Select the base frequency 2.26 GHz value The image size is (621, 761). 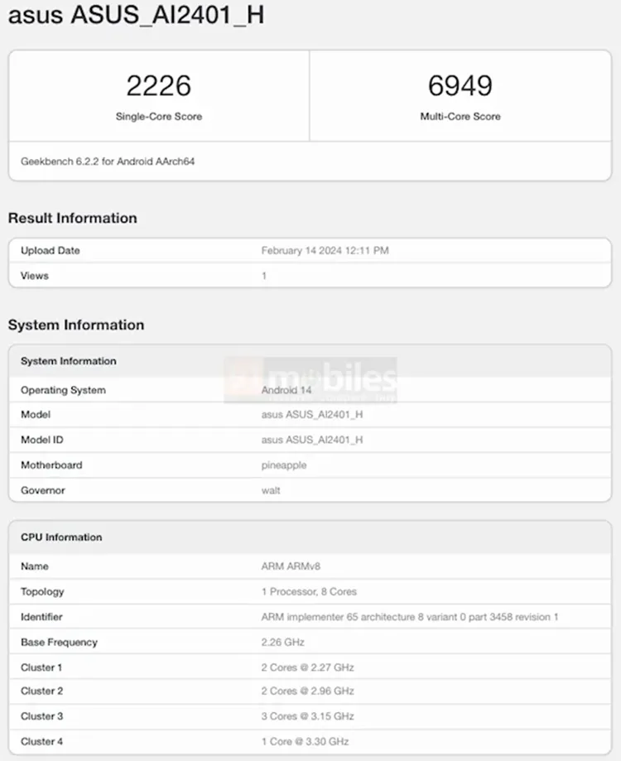[283, 643]
